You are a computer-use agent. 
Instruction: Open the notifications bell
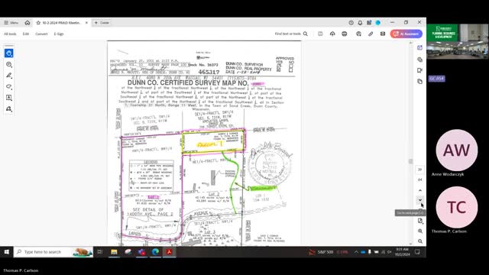click(360, 23)
